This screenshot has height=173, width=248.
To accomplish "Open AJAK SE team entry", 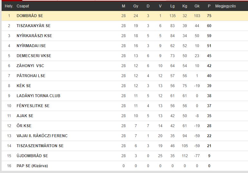I will pos(25,116).
